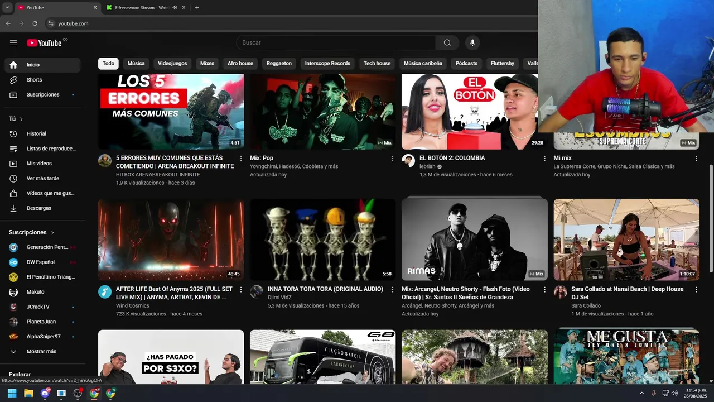Open File Explorer from taskbar
The image size is (714, 402).
point(28,393)
